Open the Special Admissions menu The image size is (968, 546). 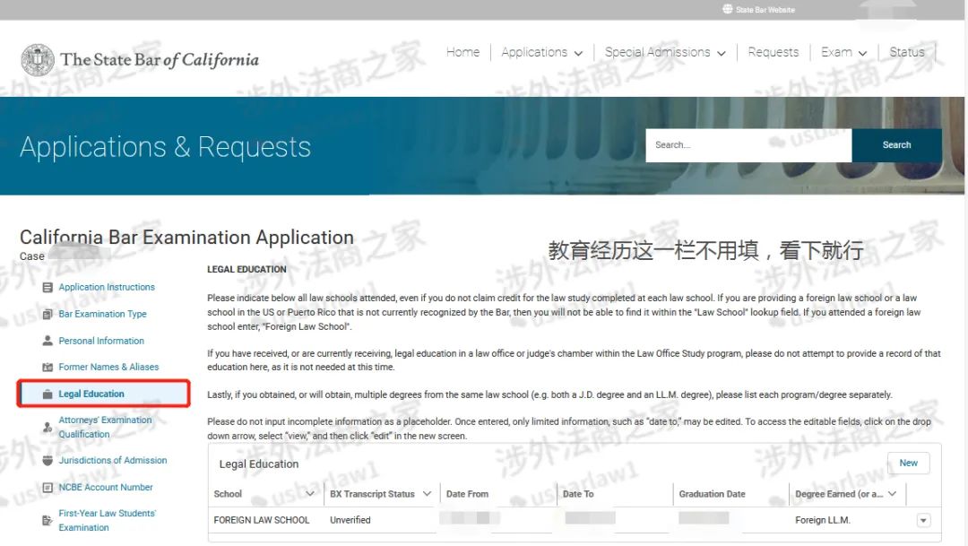[658, 53]
